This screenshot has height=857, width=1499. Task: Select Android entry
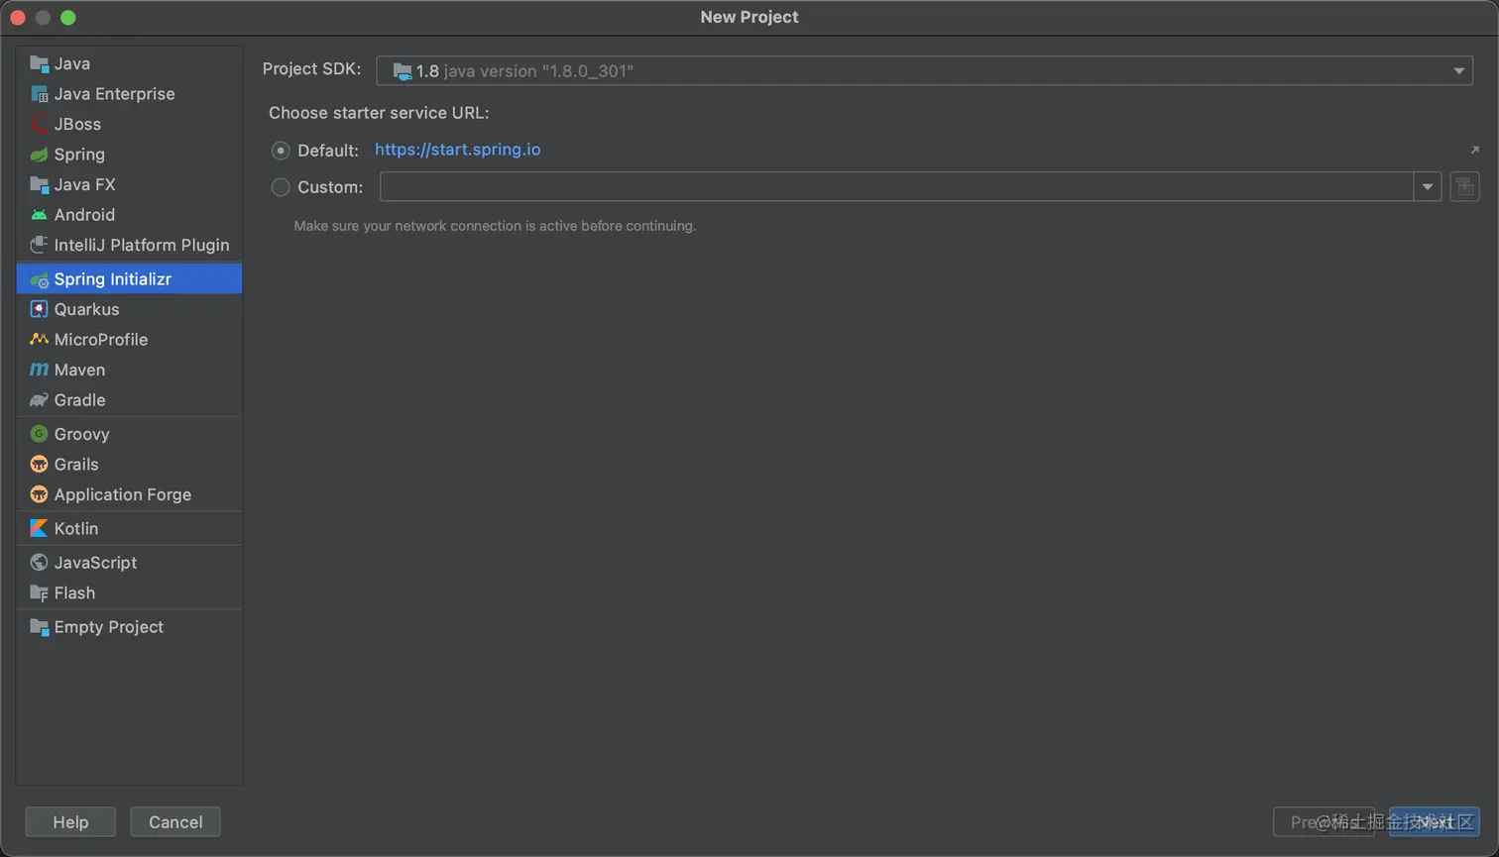pos(129,215)
